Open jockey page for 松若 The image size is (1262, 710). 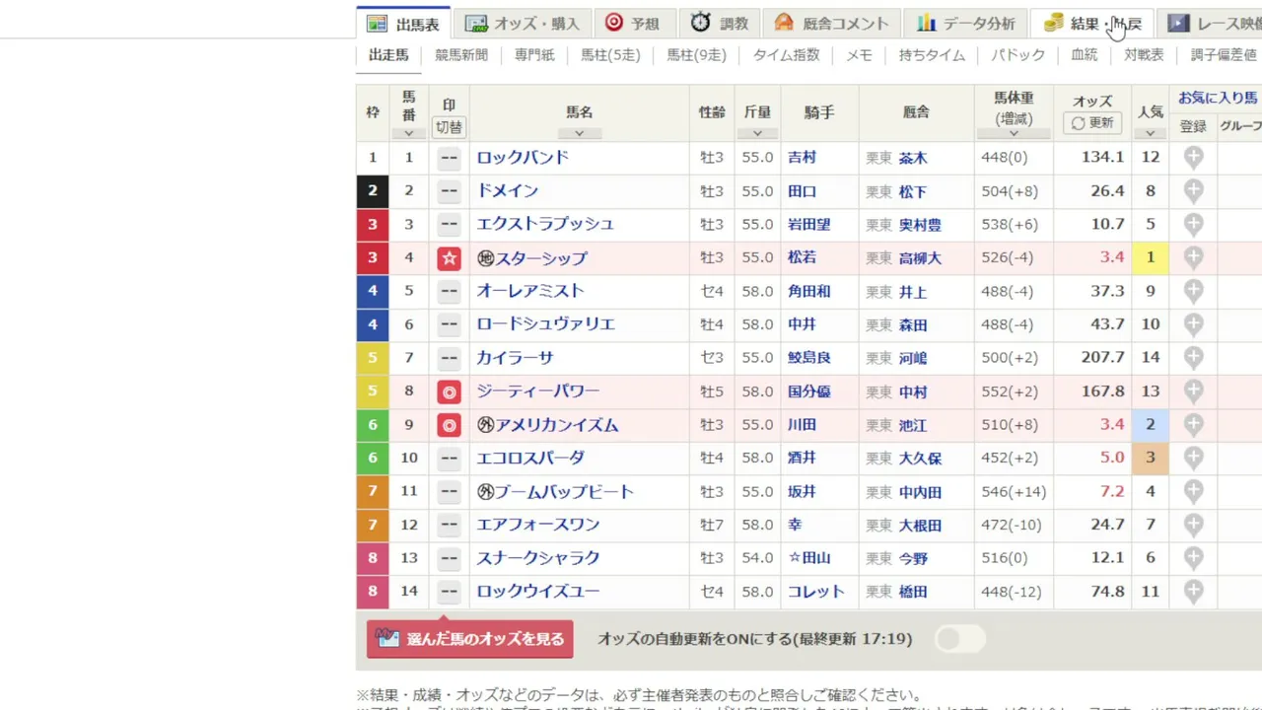[802, 258]
